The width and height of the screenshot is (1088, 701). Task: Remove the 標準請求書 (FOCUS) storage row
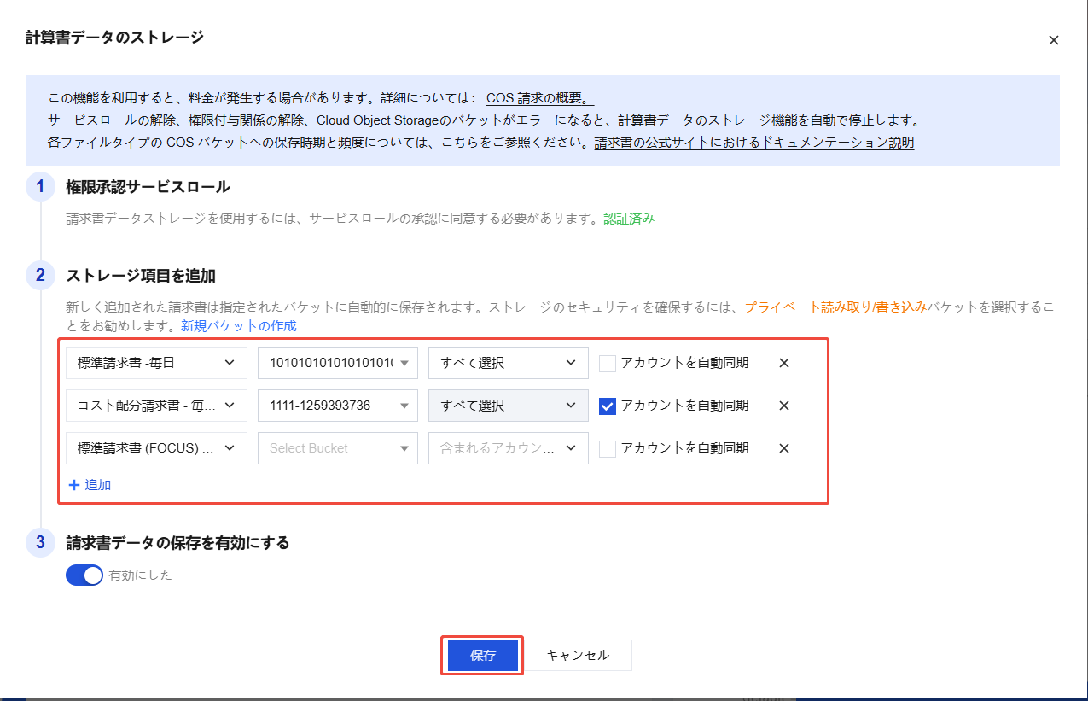784,448
